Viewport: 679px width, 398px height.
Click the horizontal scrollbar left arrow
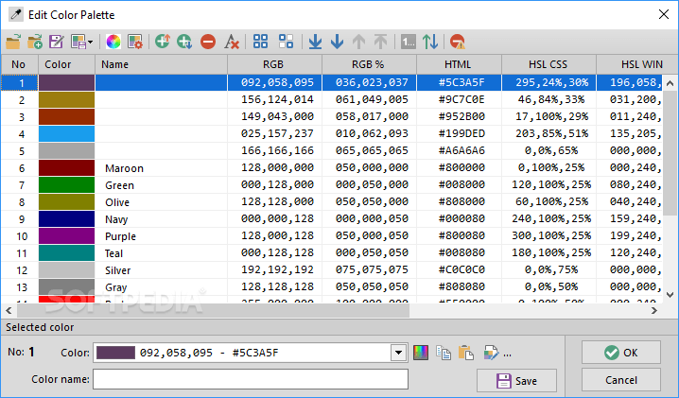coord(9,310)
